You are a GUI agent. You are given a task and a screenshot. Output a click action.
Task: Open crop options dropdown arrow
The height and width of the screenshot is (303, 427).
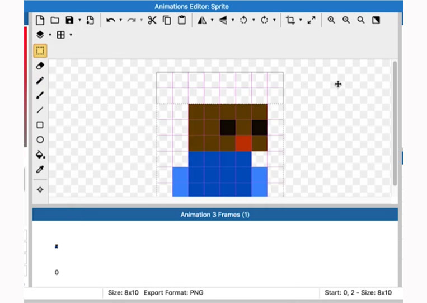pos(301,20)
